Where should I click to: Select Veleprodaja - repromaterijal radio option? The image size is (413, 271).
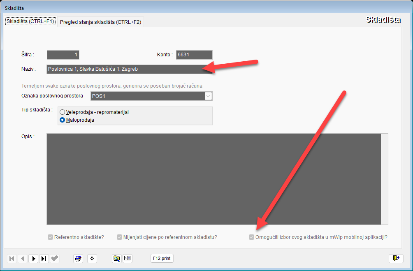(63, 112)
